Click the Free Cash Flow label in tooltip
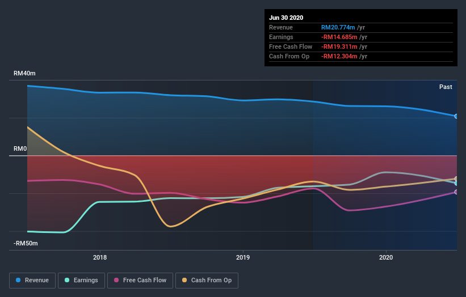 (291, 46)
